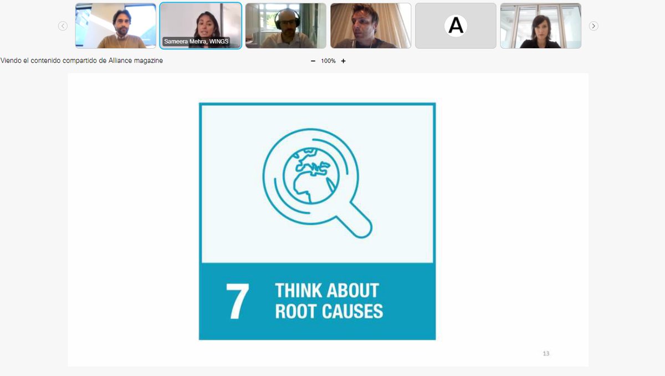The image size is (665, 376).
Task: Select Sameera Mehra, WINGS video thumbnail
Action: point(201,26)
